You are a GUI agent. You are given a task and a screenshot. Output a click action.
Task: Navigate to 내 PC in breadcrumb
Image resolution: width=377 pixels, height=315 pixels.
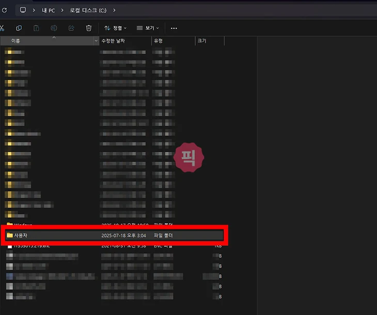49,10
